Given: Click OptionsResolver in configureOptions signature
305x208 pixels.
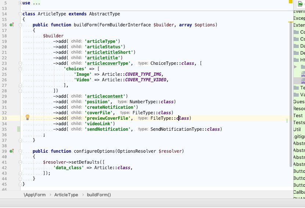Looking at the screenshot, I should [137, 151].
